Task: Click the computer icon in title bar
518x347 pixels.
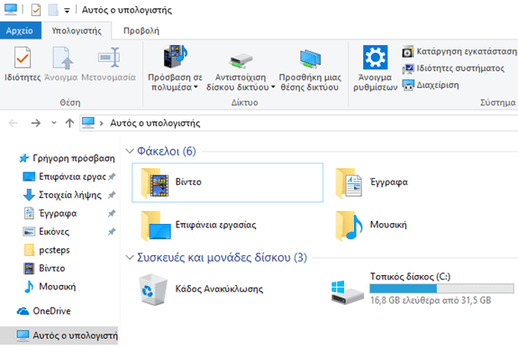Action: click(x=11, y=9)
